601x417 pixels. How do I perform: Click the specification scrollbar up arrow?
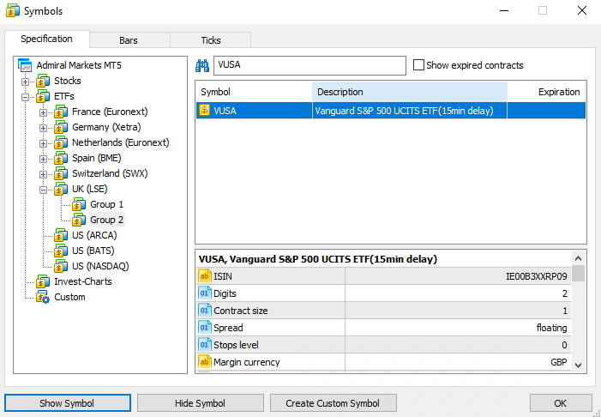pos(579,258)
